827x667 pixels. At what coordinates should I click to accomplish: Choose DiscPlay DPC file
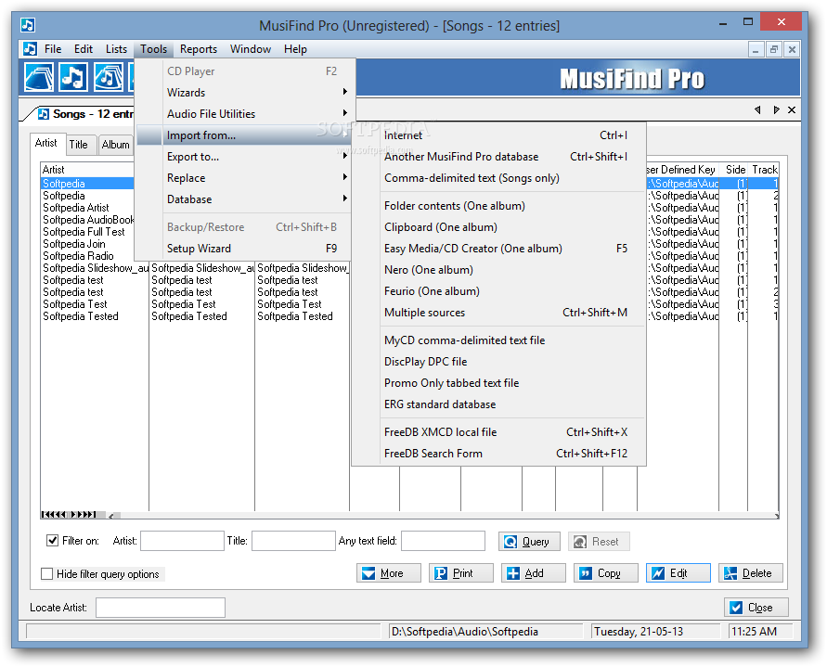coord(499,362)
